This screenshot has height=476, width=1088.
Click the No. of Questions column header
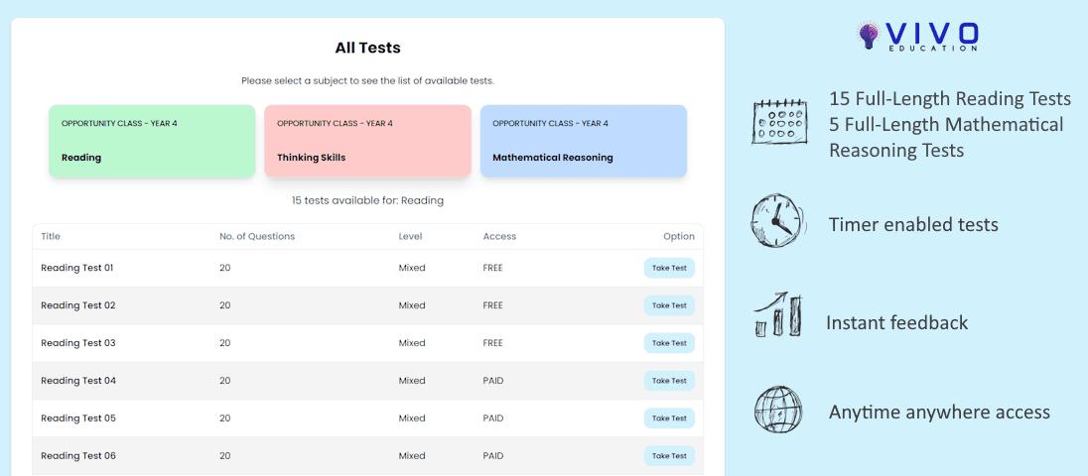point(257,236)
